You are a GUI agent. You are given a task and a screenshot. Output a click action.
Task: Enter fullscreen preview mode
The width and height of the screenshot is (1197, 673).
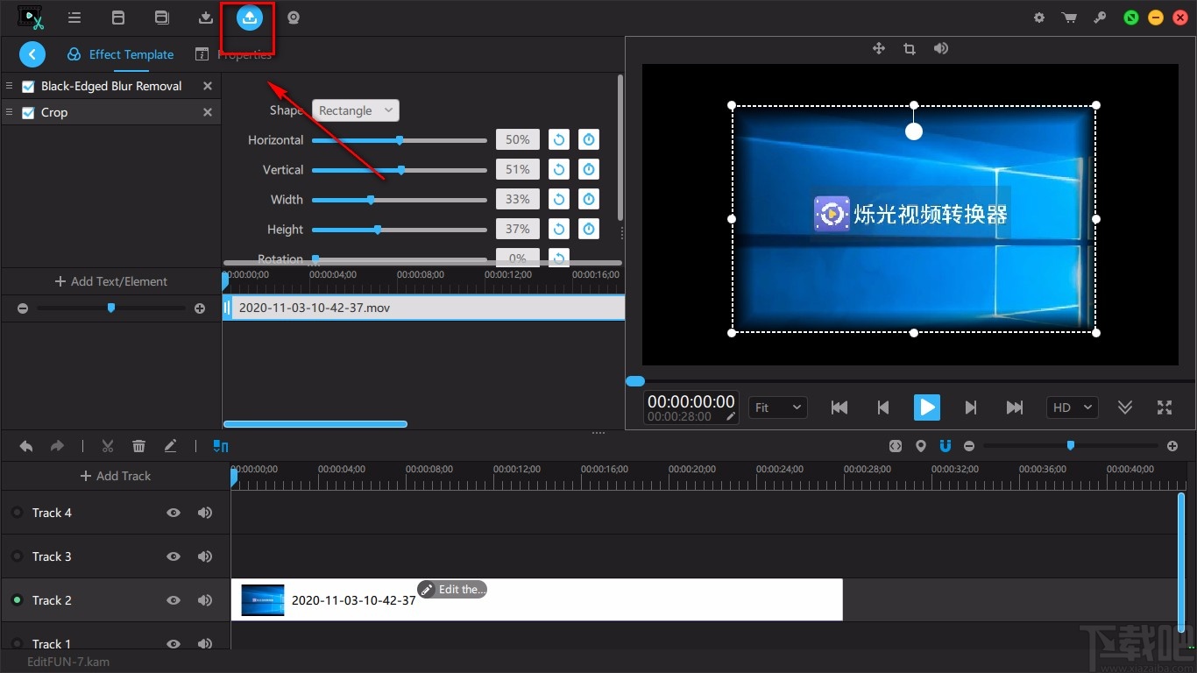coord(1165,407)
